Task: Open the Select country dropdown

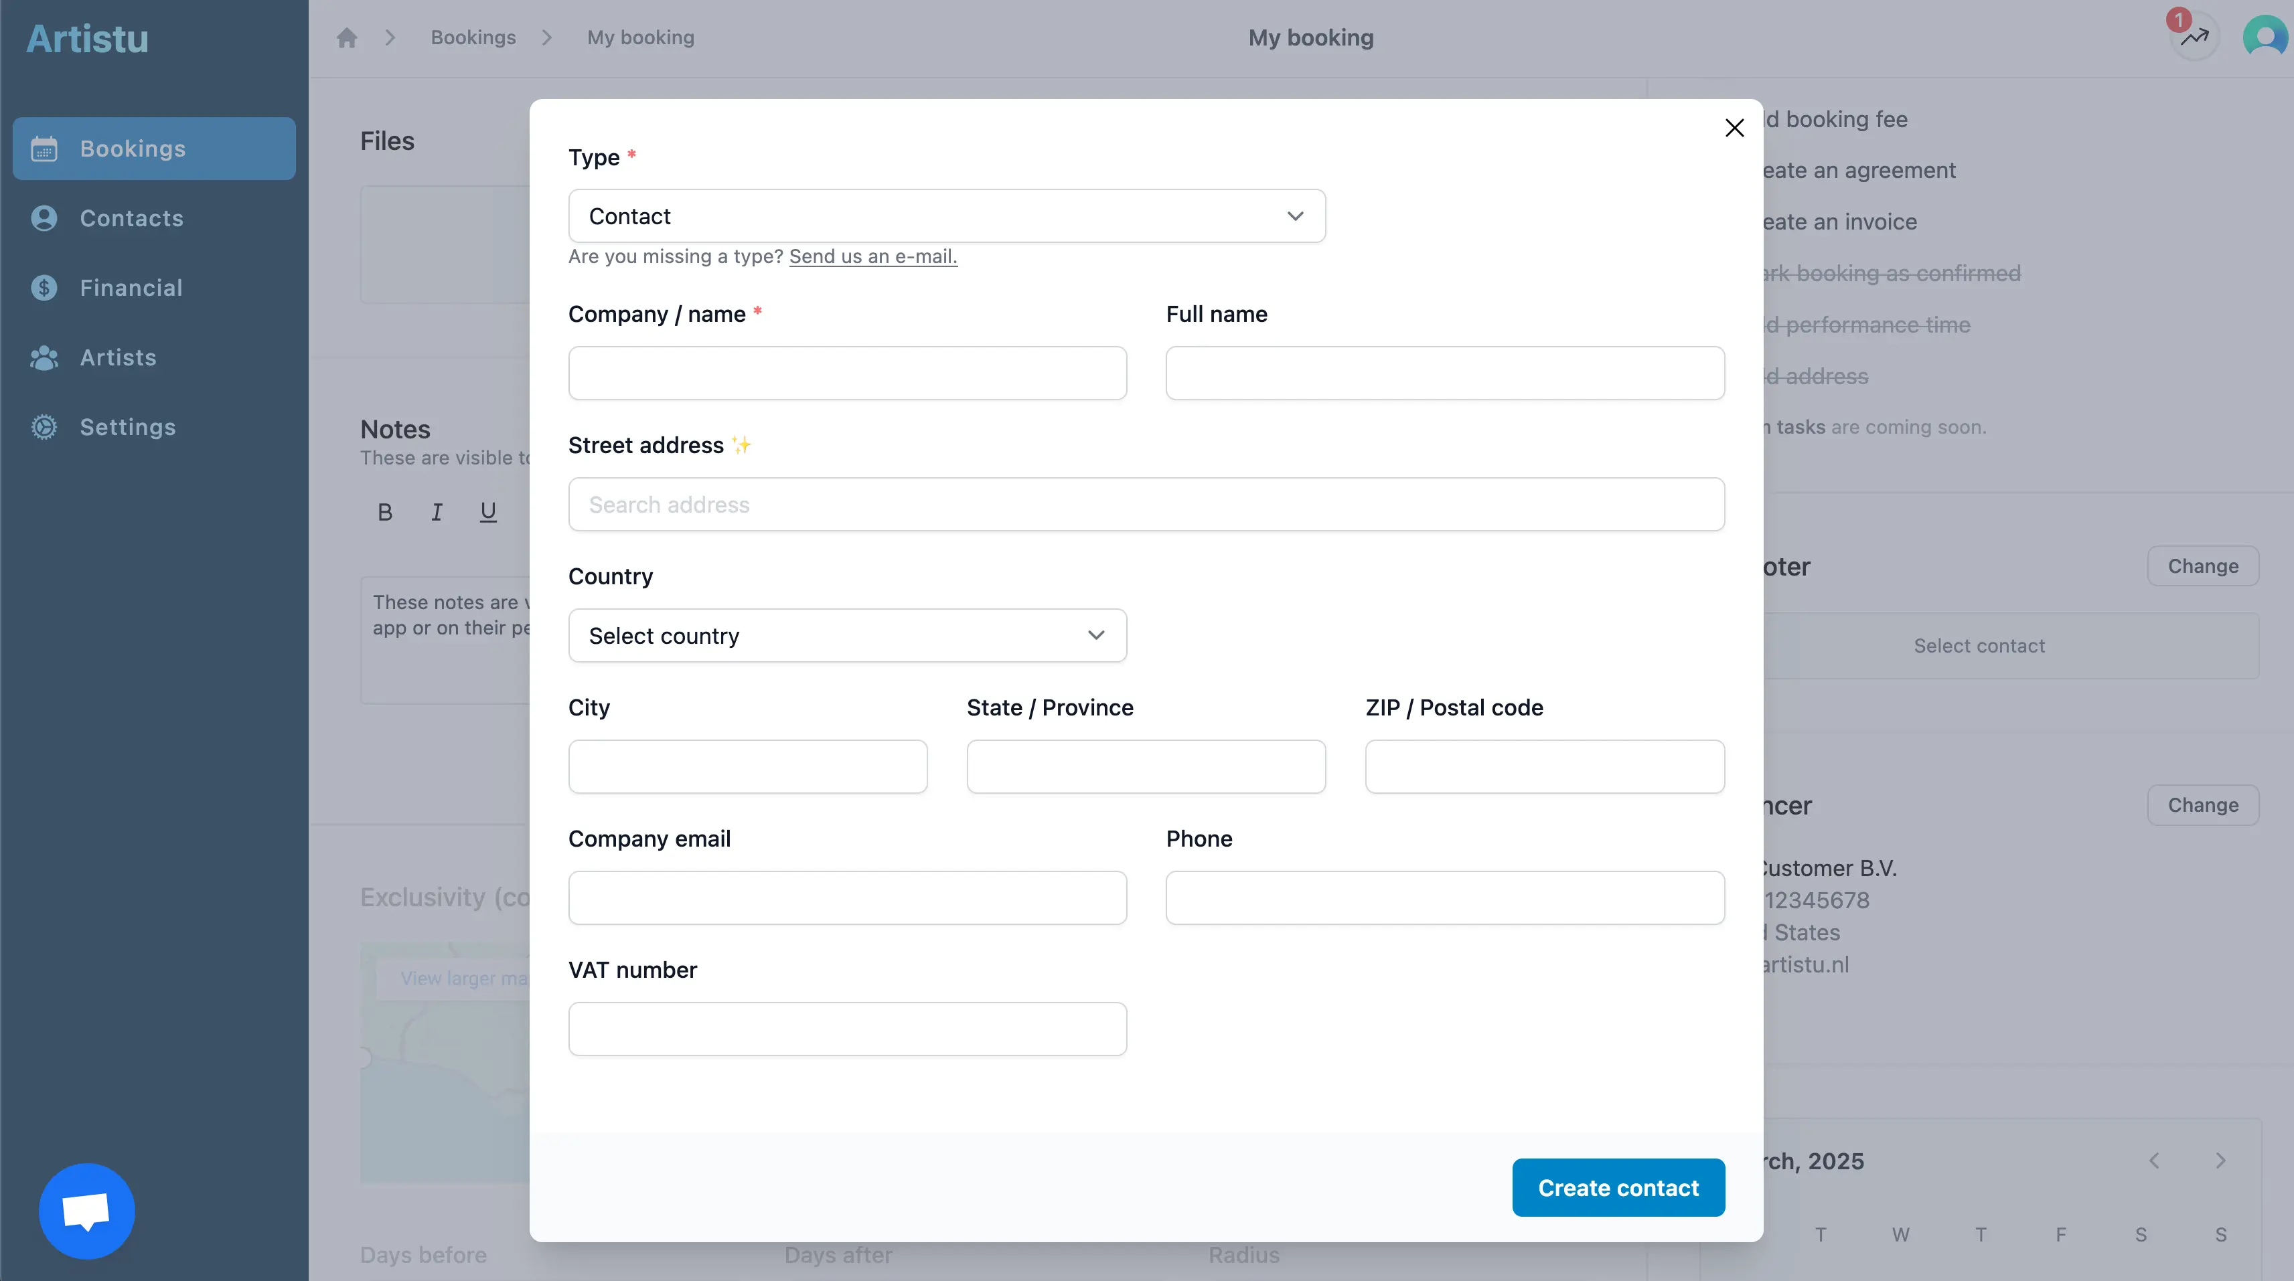Action: coord(847,636)
